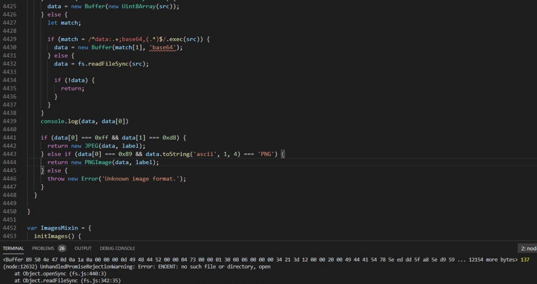Click the PNGImage constructor name
The height and width of the screenshot is (284, 537).
tap(98, 162)
